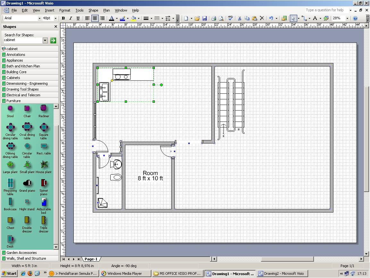Viewport: 370px width, 278px height.
Task: Select the Grand piano shape
Action: point(27,186)
